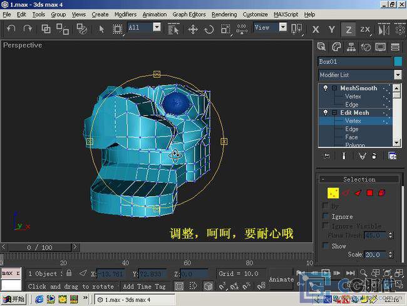
Task: Click the Undo arrow icon
Action: (x=11, y=29)
